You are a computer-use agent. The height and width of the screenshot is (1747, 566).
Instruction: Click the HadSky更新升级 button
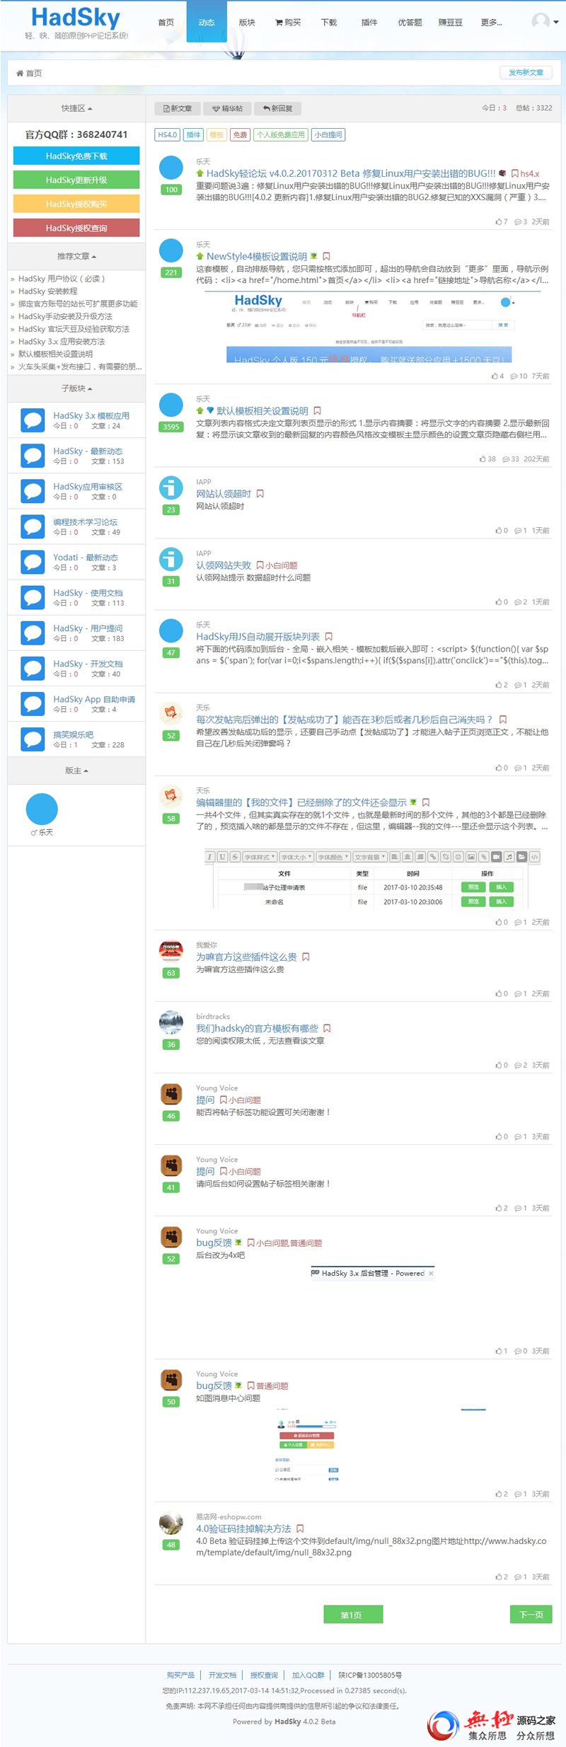[x=76, y=180]
